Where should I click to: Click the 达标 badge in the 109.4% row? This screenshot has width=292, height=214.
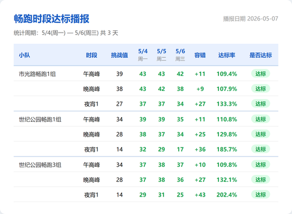pos(260,73)
